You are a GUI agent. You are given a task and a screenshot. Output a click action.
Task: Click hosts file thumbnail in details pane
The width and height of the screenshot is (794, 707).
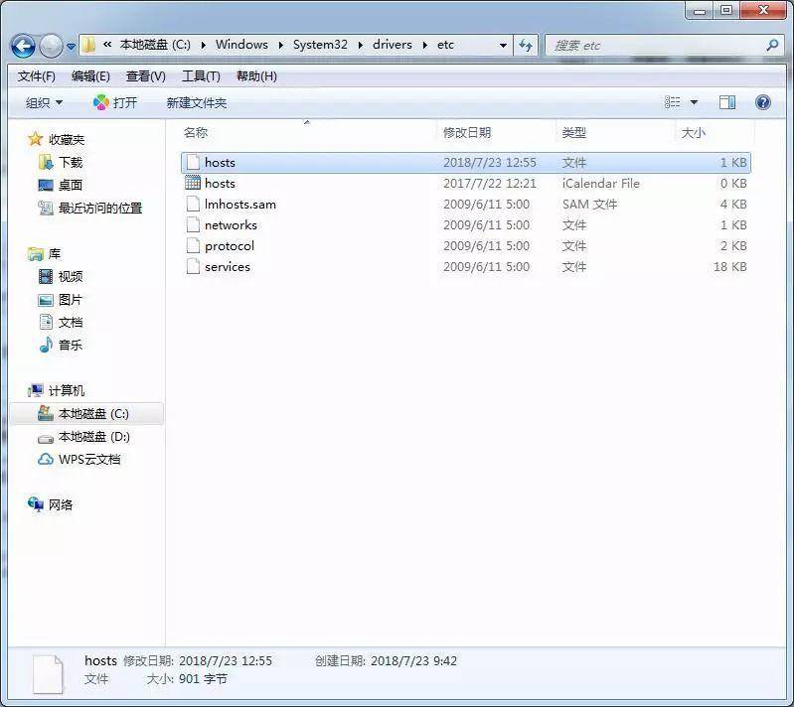click(48, 673)
